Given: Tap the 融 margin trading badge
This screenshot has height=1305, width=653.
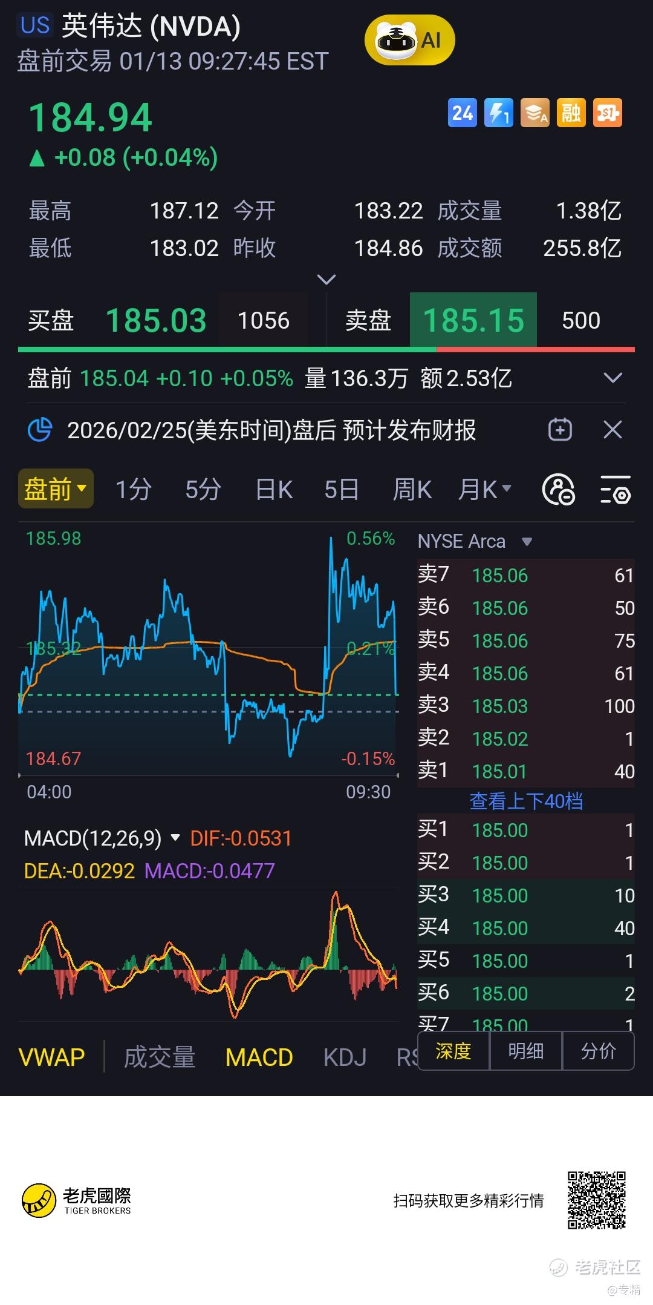Looking at the screenshot, I should pyautogui.click(x=571, y=113).
